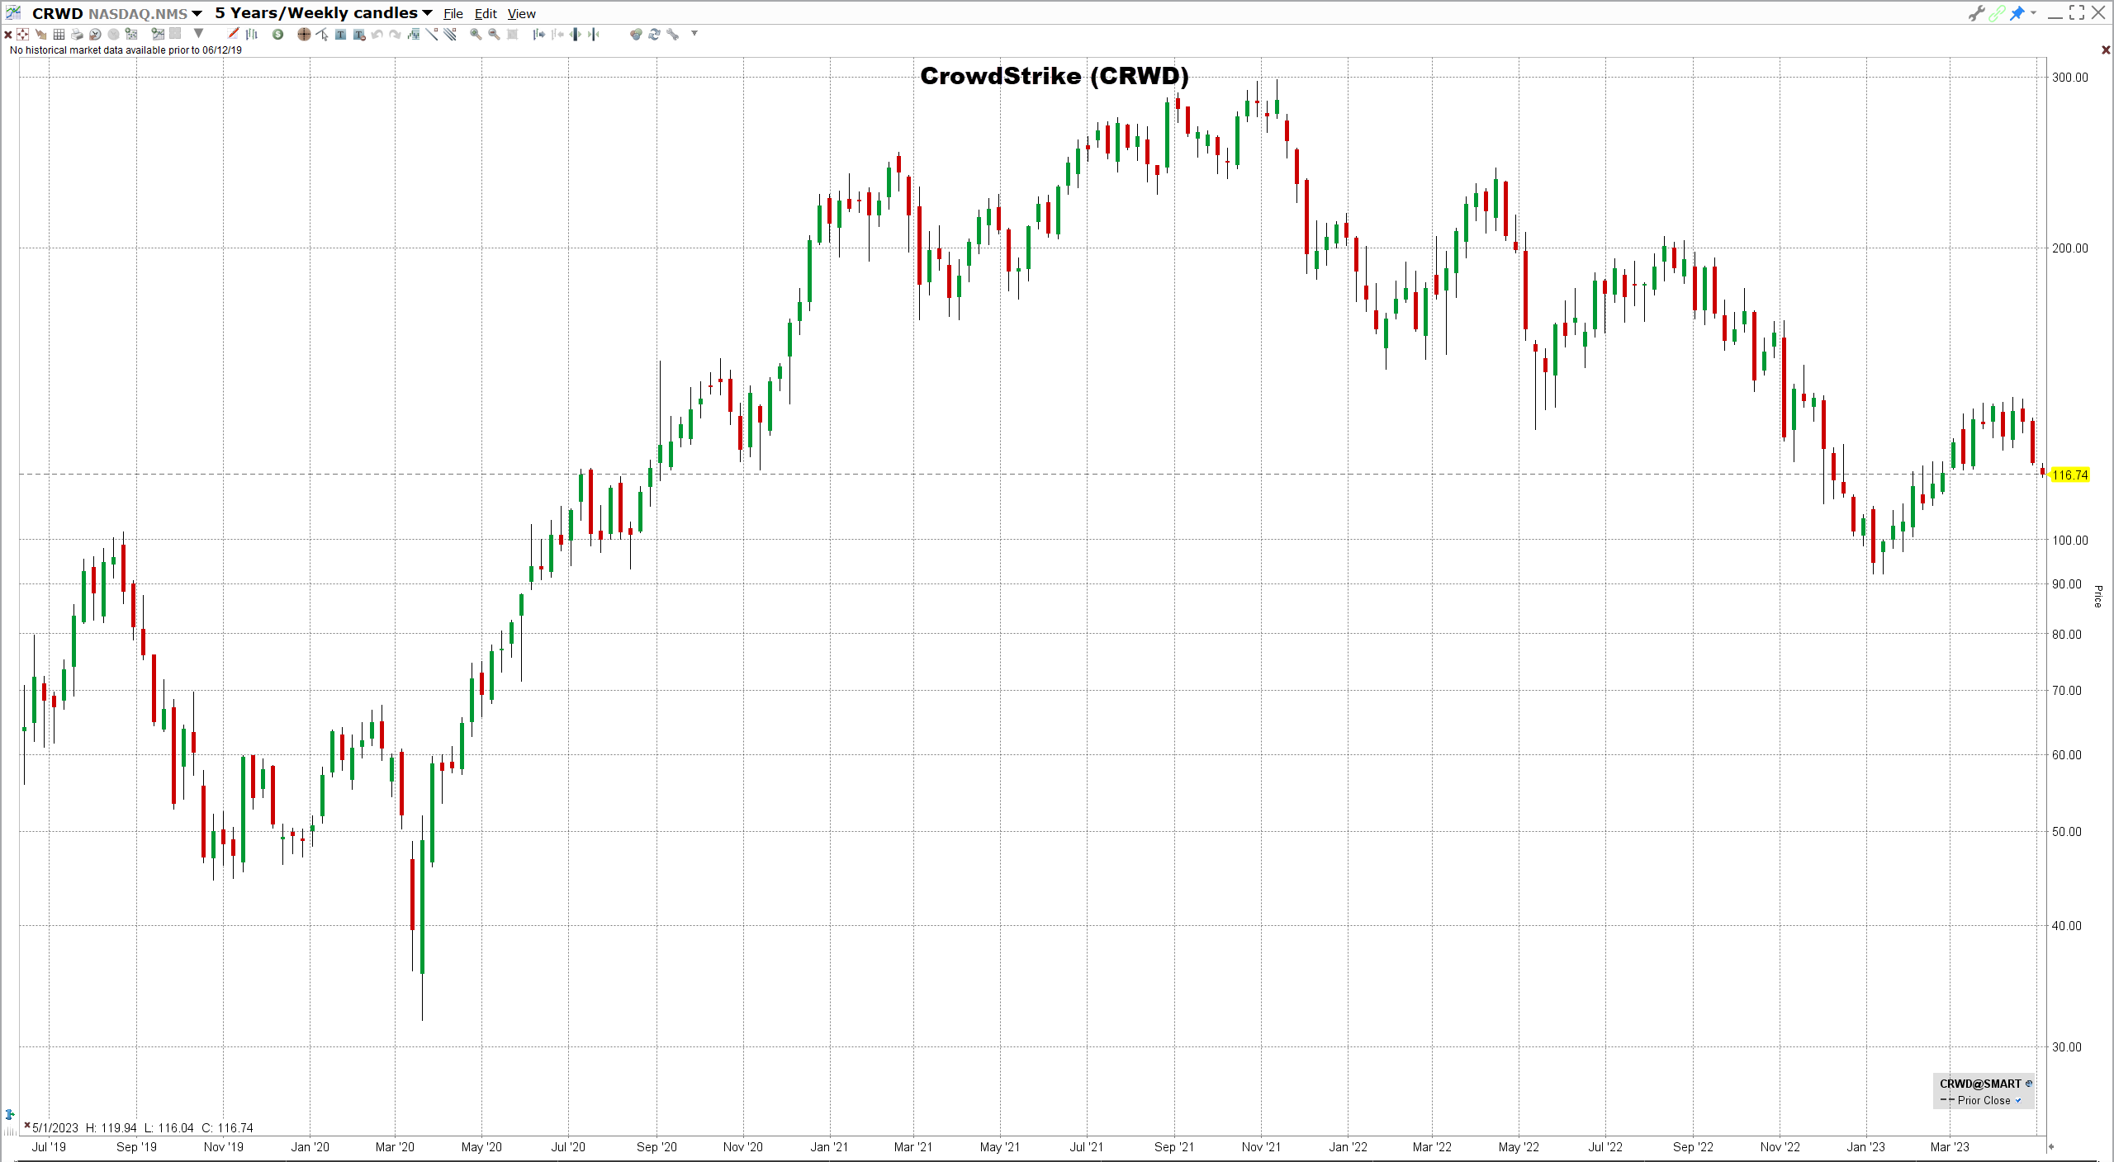Click the blue T add-text icon
The height and width of the screenshot is (1162, 2114).
click(x=340, y=34)
